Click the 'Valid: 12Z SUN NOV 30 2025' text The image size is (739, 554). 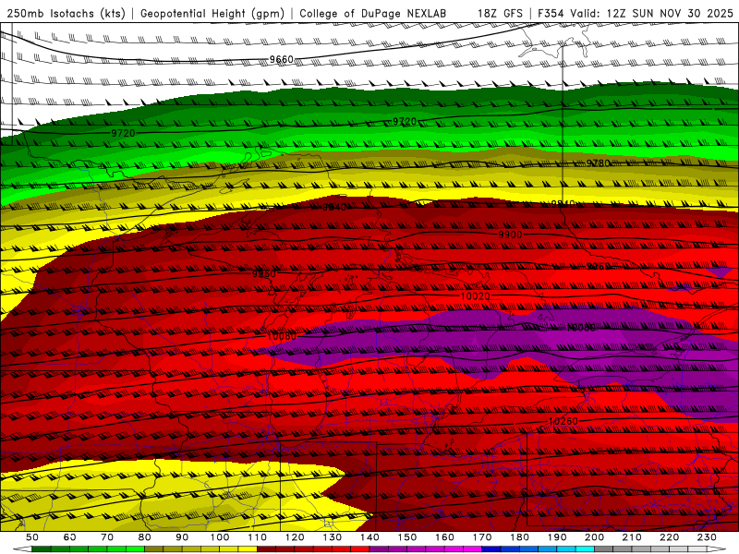pos(652,14)
